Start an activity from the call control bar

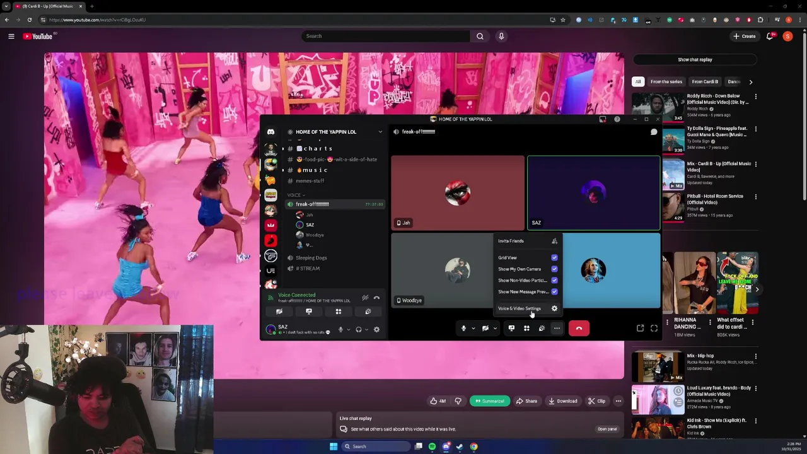526,328
